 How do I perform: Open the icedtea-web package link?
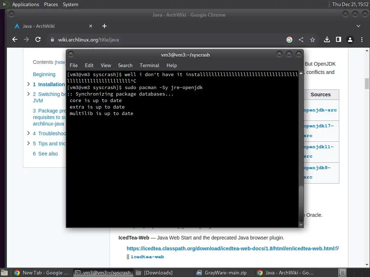coord(147,257)
